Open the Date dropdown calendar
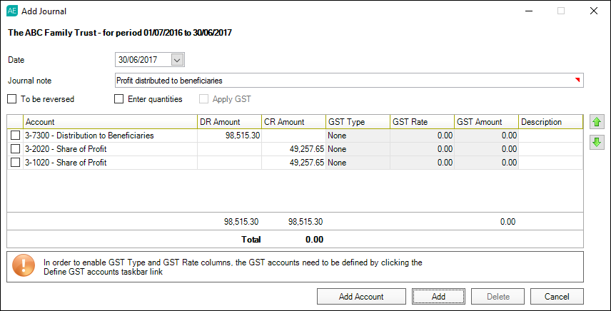 point(178,61)
